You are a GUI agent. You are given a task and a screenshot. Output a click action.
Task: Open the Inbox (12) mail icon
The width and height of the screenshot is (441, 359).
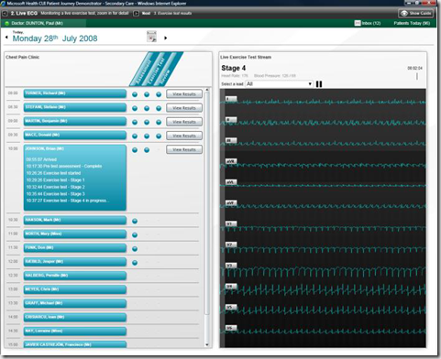pyautogui.click(x=358, y=23)
